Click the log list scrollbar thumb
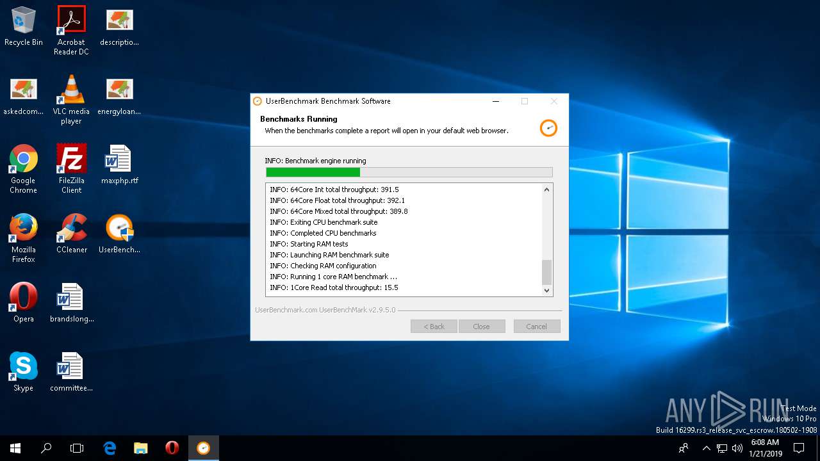This screenshot has height=461, width=820. (x=546, y=272)
